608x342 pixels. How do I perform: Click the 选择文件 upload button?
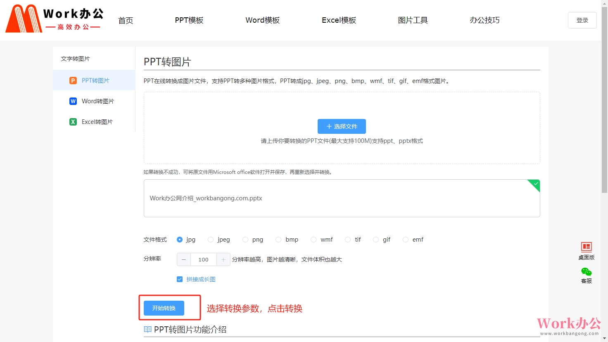point(342,126)
